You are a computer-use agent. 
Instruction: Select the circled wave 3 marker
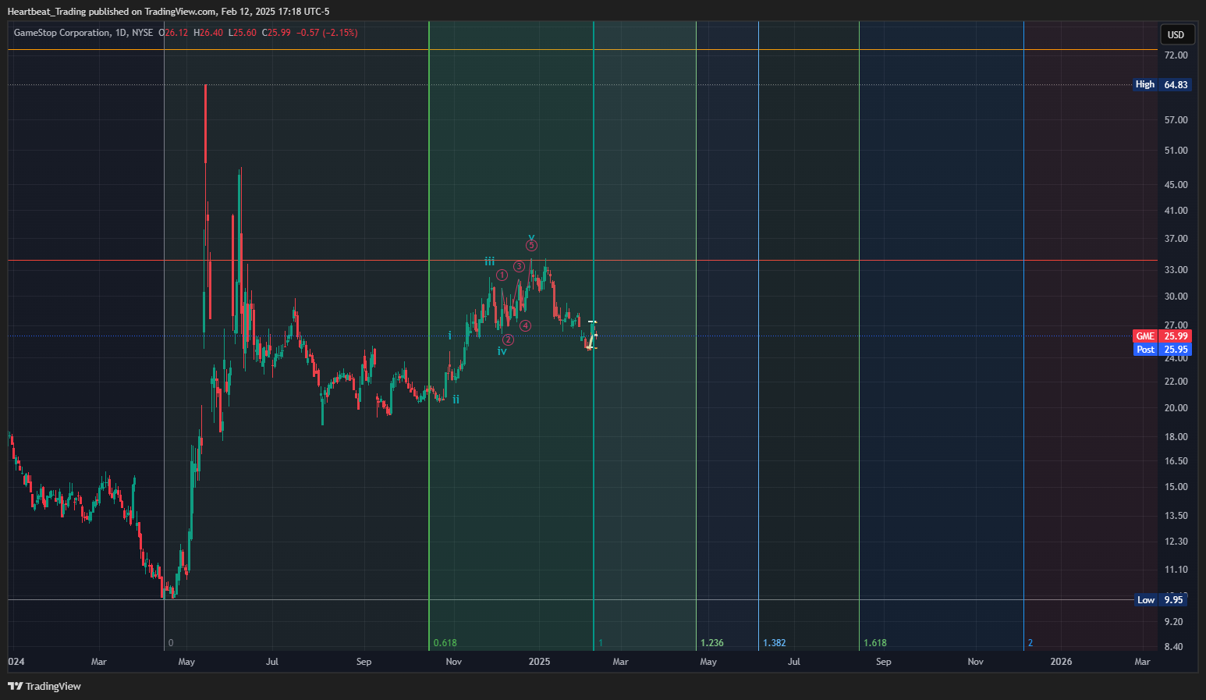coord(519,267)
